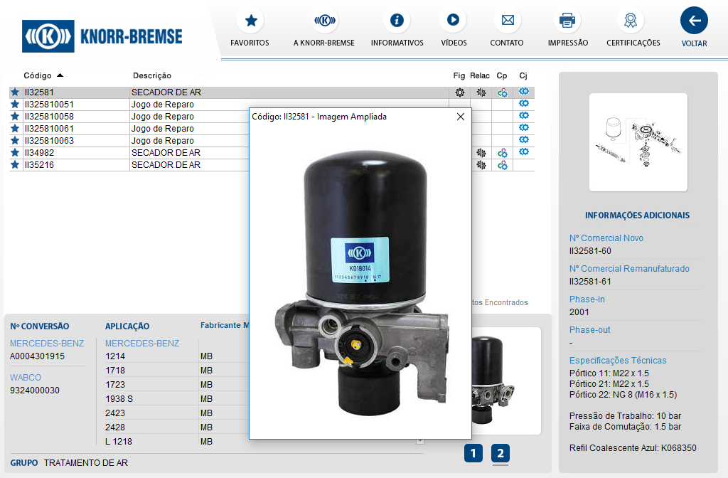Toggle favorite star for II325810051

tap(15, 105)
